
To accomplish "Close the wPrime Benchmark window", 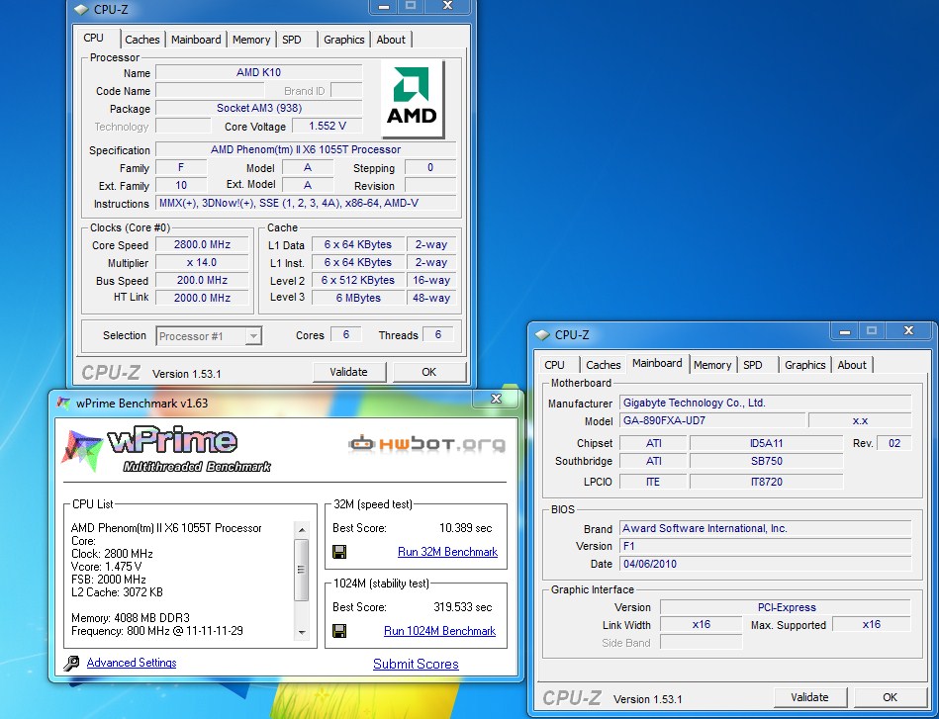I will (x=496, y=399).
